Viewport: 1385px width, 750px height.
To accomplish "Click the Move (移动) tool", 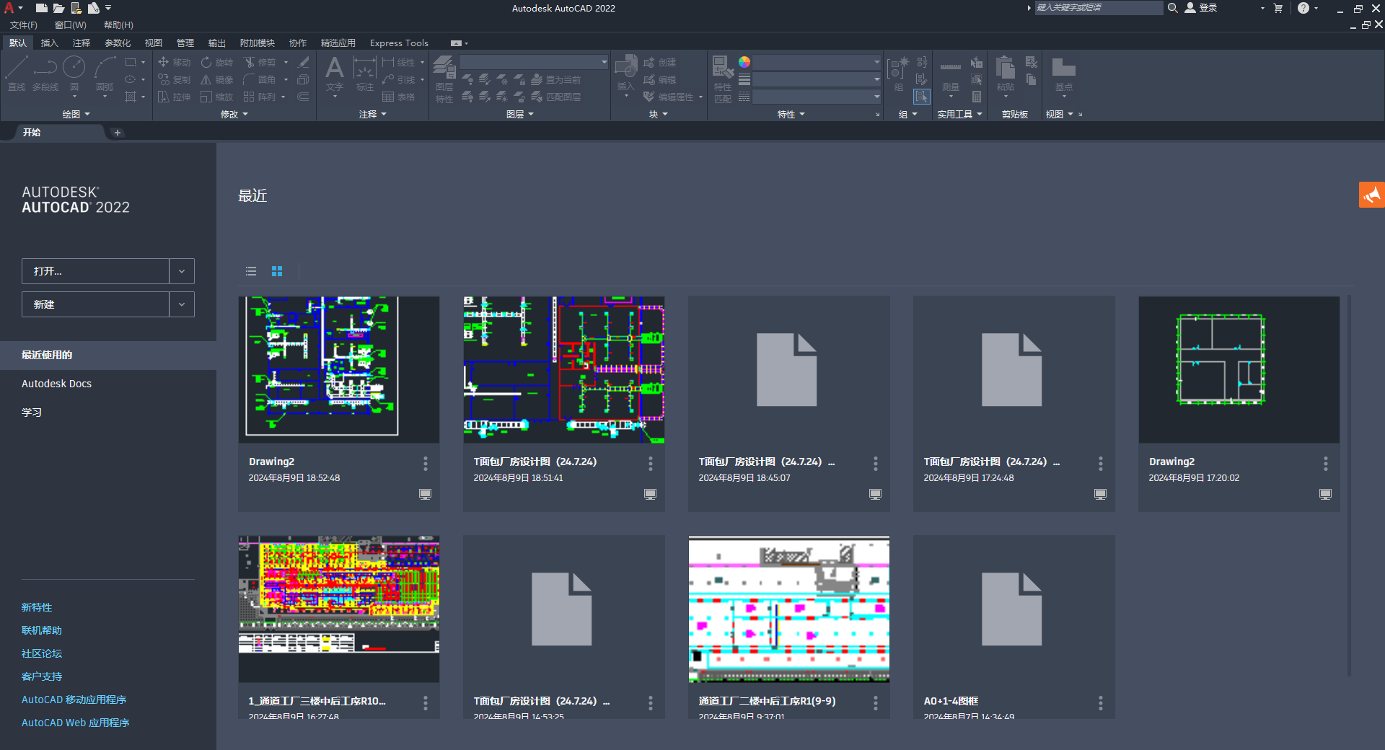I will point(174,63).
